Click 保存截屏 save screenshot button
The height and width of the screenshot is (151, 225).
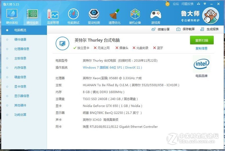185,29
